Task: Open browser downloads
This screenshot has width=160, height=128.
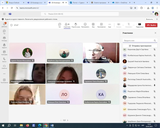Action: click(x=148, y=8)
